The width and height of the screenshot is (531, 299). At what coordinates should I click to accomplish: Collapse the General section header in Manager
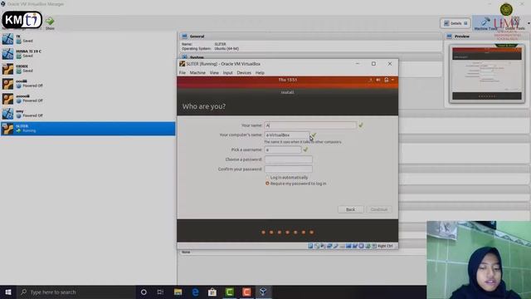pos(309,37)
